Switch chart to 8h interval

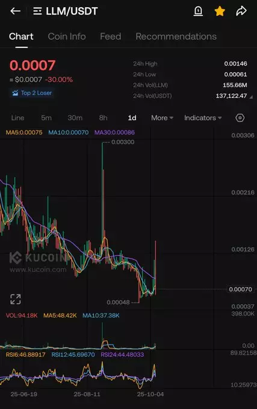pos(103,118)
